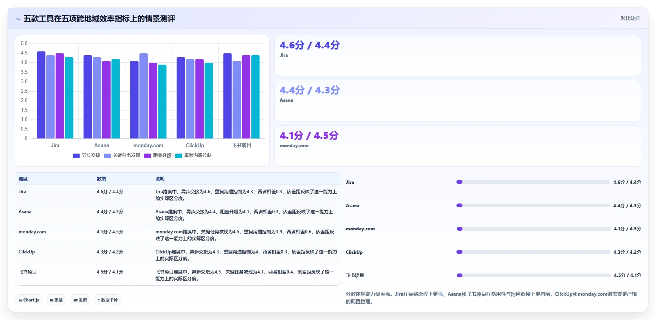The width and height of the screenshot is (656, 320).
Task: Toggle the 重复沟通控制 legend entry
Action: point(193,155)
